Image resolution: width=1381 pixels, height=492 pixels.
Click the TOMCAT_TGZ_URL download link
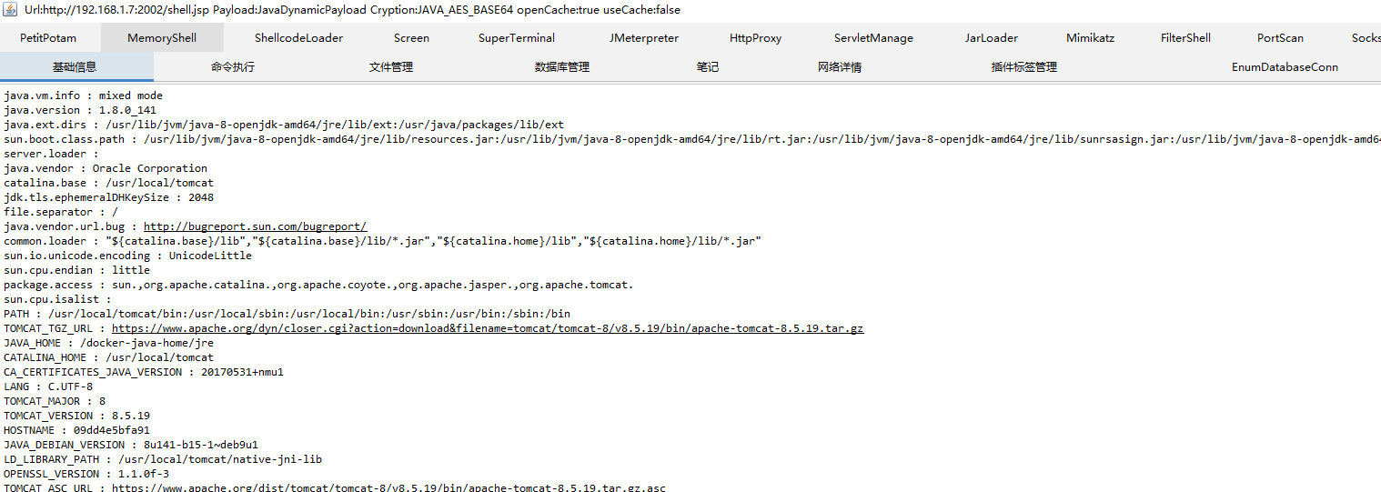coord(488,328)
